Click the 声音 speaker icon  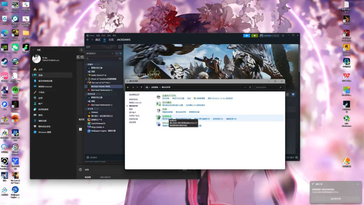coord(158,110)
